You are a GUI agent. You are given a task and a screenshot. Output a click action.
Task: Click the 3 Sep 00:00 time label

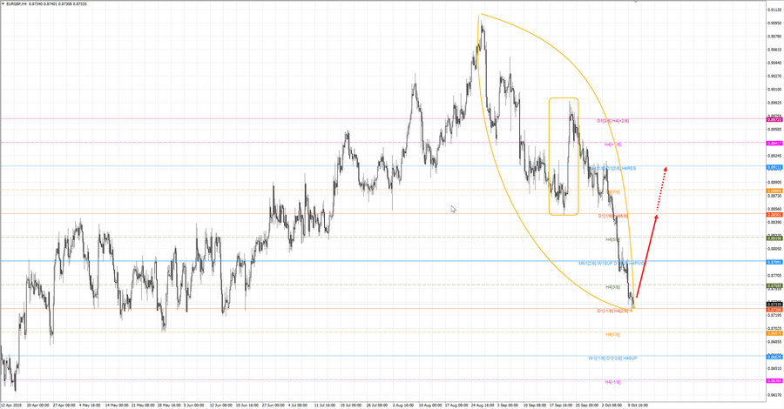pyautogui.click(x=508, y=406)
